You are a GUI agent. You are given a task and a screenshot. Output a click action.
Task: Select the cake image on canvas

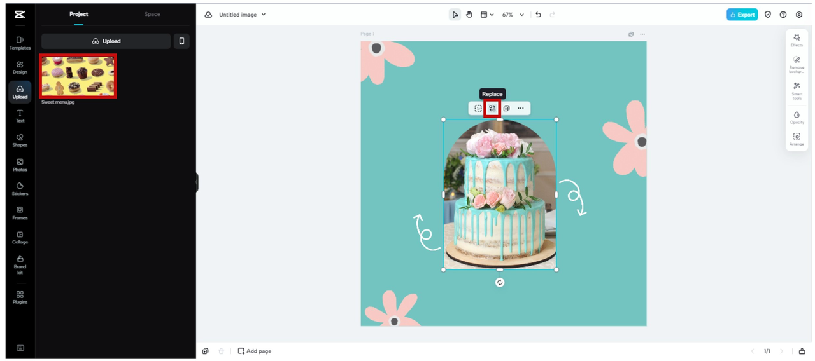(500, 194)
